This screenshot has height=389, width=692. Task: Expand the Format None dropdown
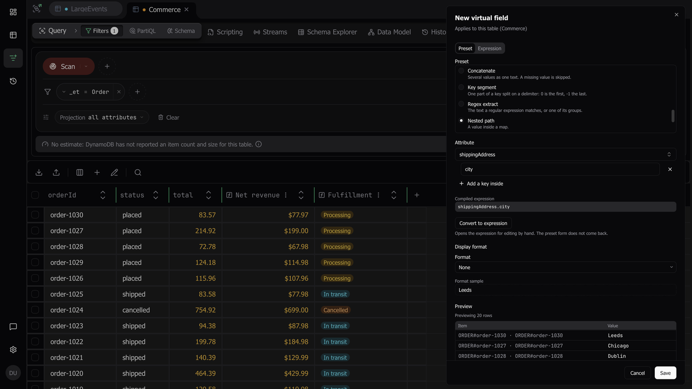[x=565, y=267]
